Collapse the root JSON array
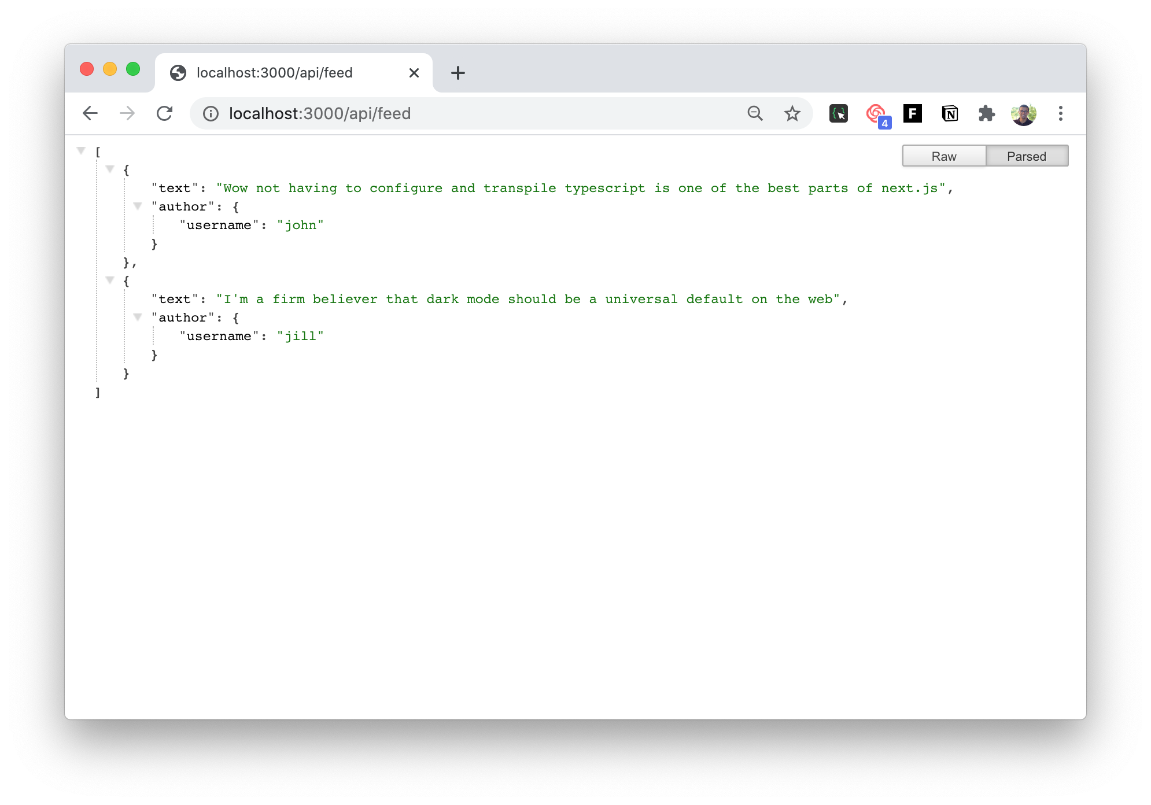 tap(81, 151)
